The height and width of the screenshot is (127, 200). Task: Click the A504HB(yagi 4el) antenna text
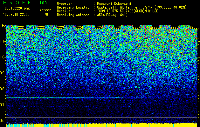(x=112, y=15)
